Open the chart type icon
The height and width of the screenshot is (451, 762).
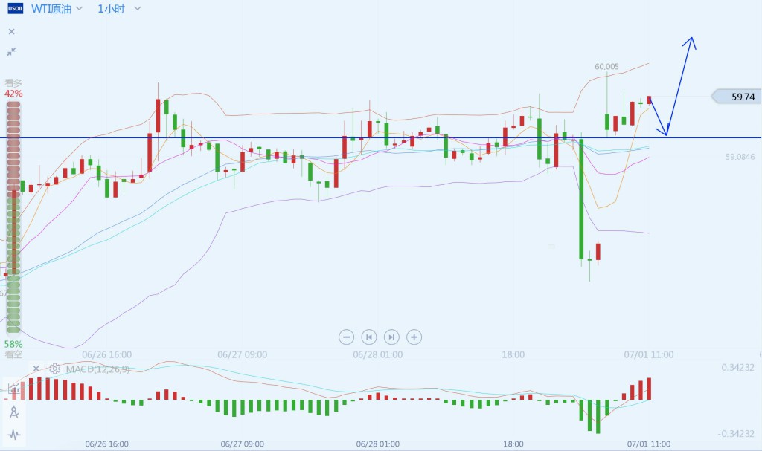(13, 388)
